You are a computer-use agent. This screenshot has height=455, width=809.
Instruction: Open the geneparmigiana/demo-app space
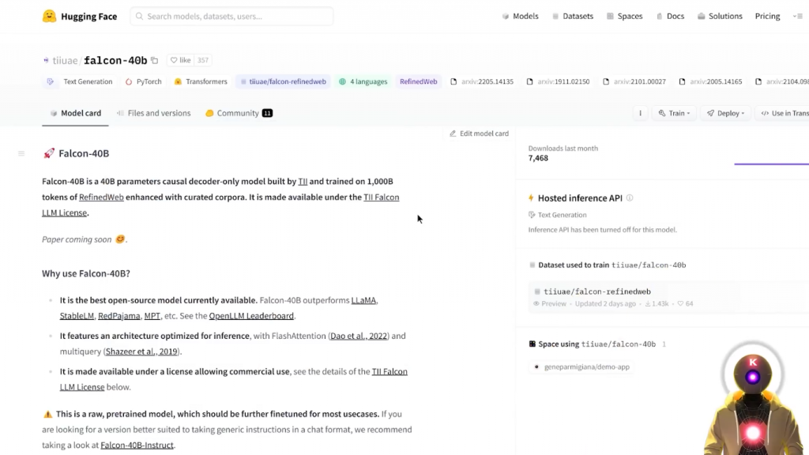point(586,367)
